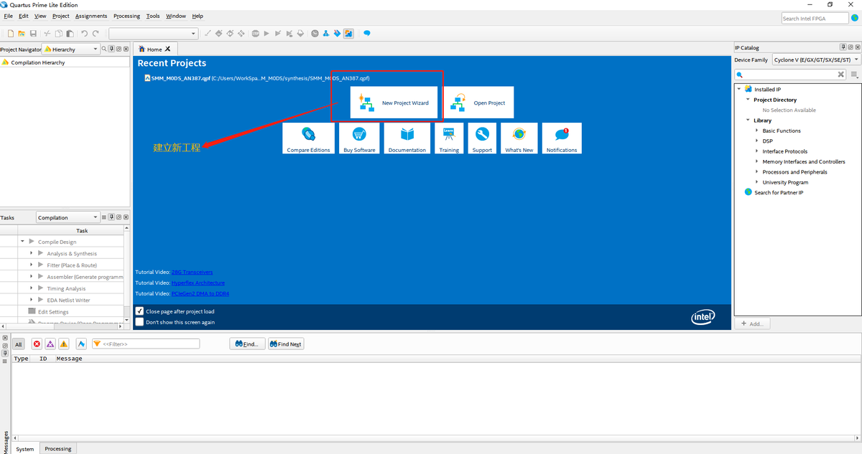
Task: Click the Start Compilation play icon
Action: click(x=267, y=34)
